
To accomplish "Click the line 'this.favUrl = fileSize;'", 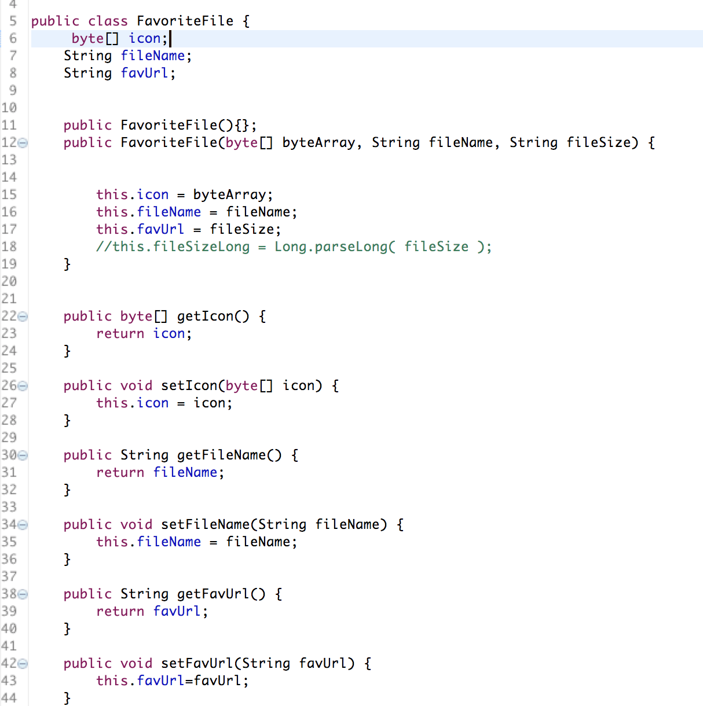I will coord(188,230).
